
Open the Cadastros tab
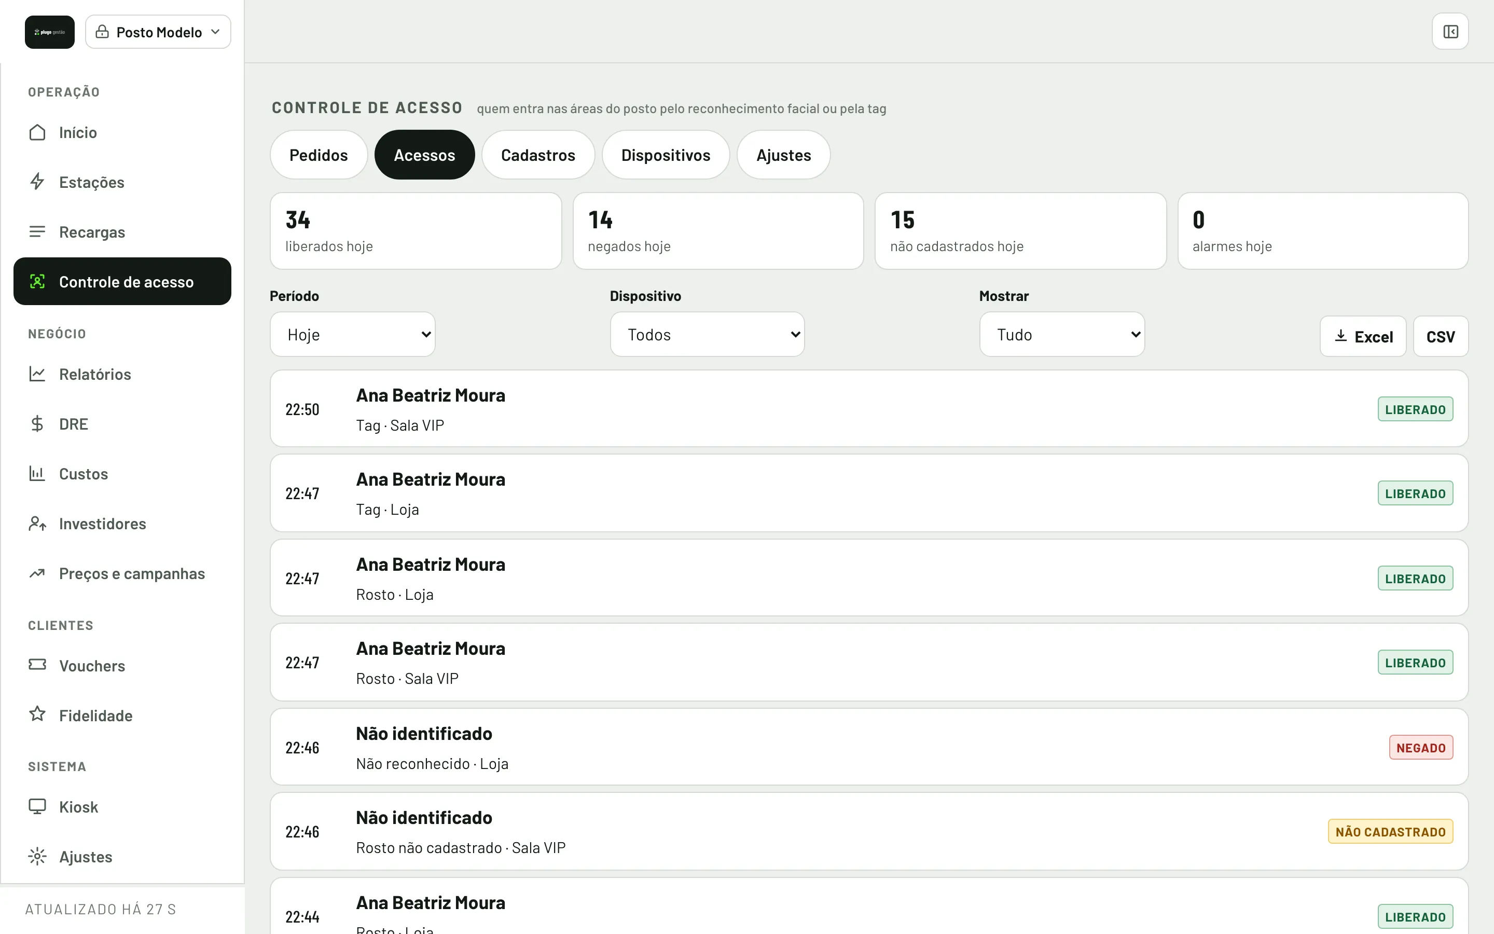(x=538, y=155)
